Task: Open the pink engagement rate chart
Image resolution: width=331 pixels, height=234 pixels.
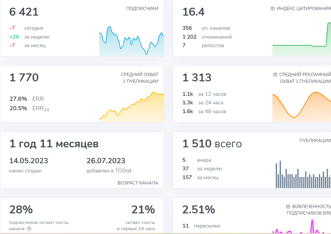Action: [302, 226]
